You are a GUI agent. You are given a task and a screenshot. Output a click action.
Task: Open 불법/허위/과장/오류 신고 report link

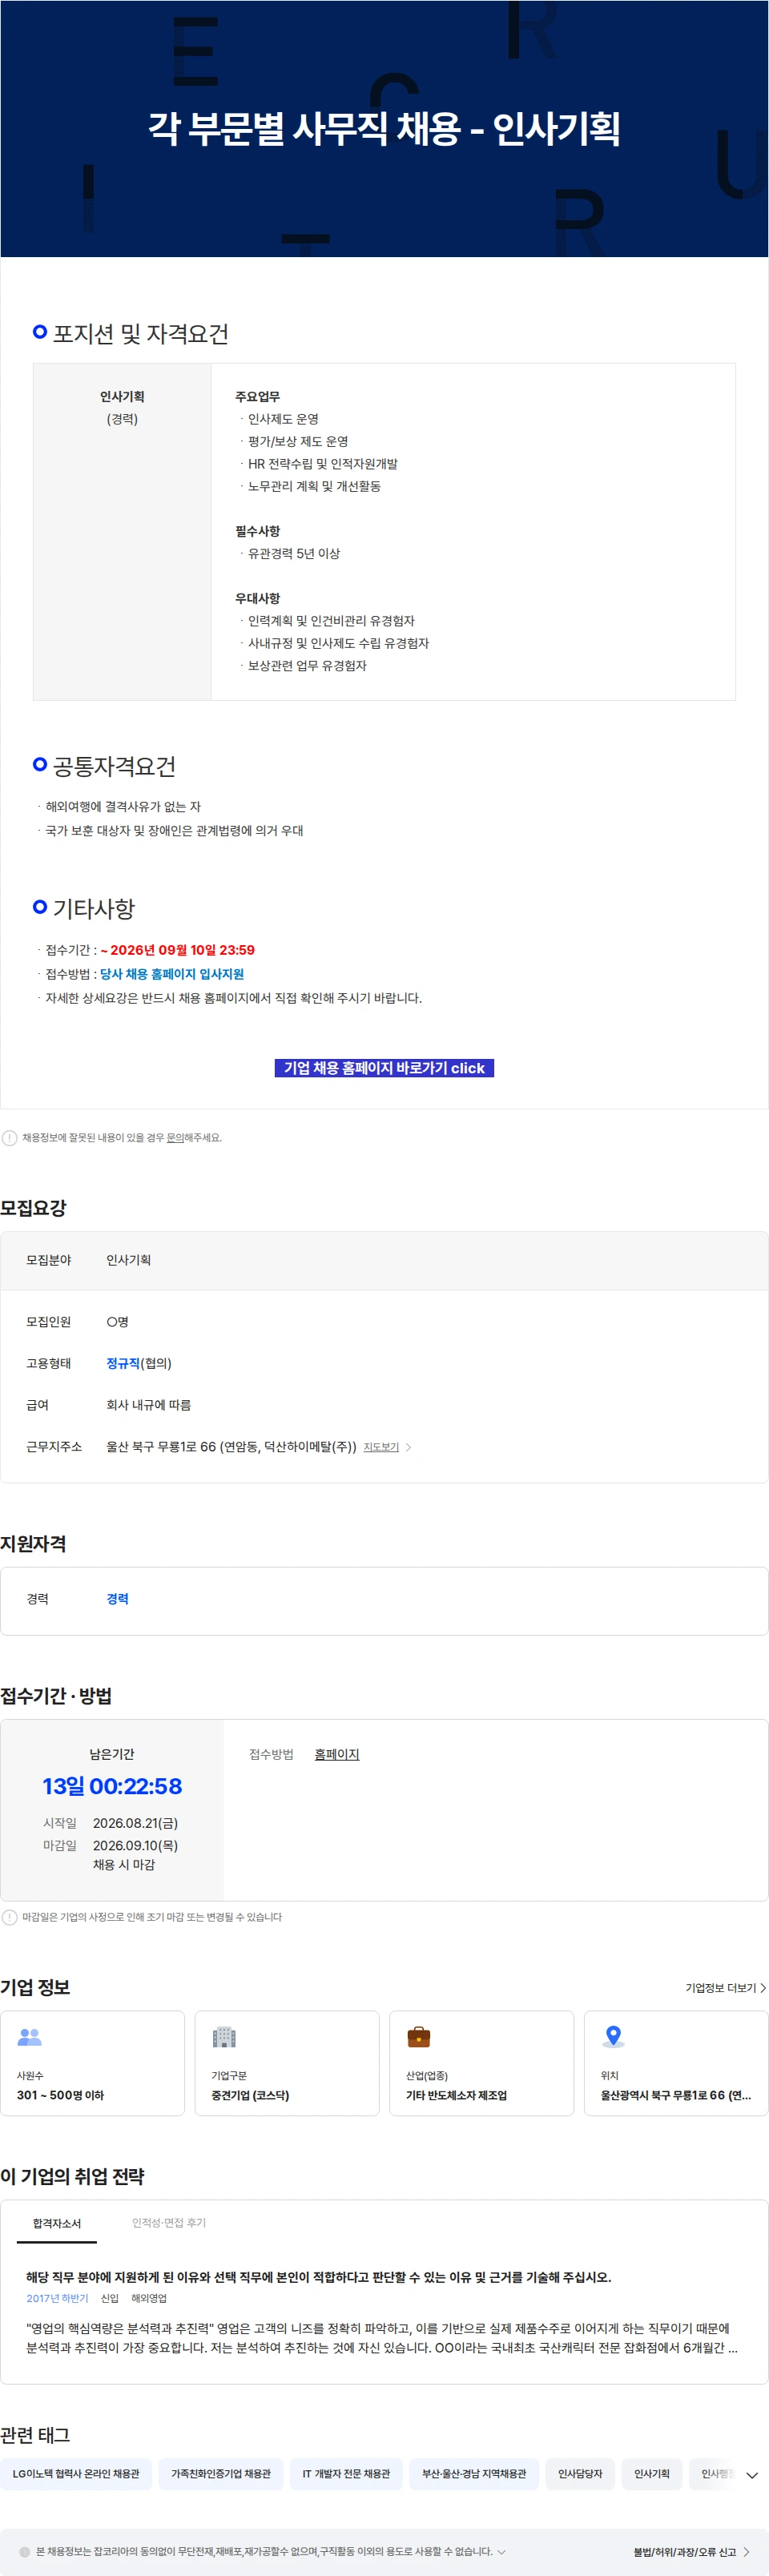point(684,2552)
